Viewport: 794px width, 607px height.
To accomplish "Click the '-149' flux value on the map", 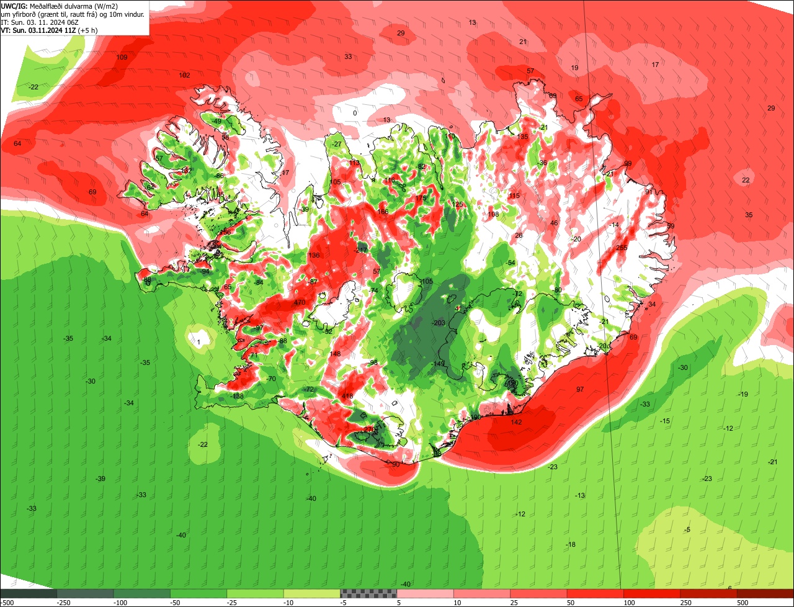I will pos(439,364).
